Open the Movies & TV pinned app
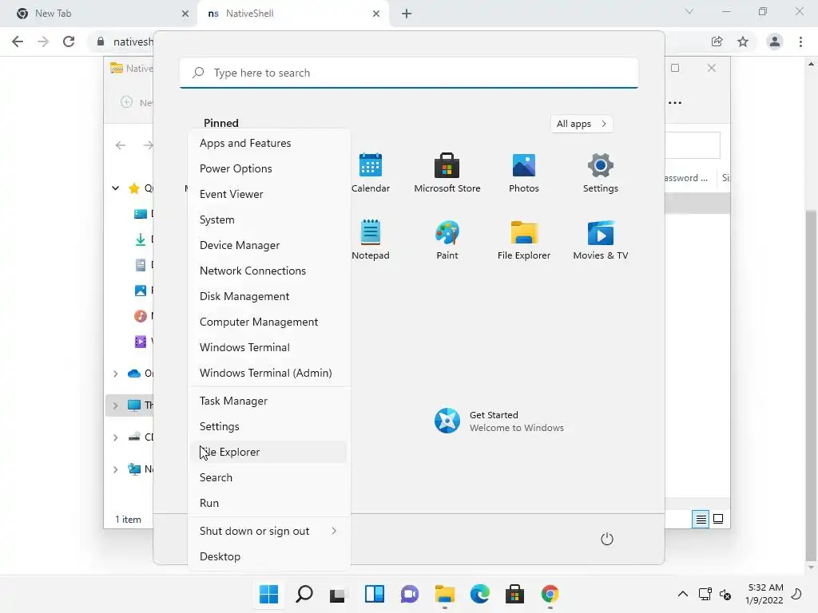 (601, 239)
